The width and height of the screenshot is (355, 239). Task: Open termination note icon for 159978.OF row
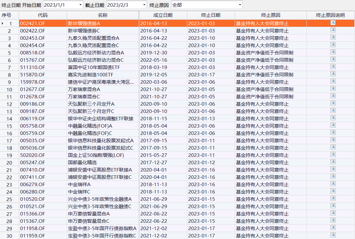coord(333,81)
